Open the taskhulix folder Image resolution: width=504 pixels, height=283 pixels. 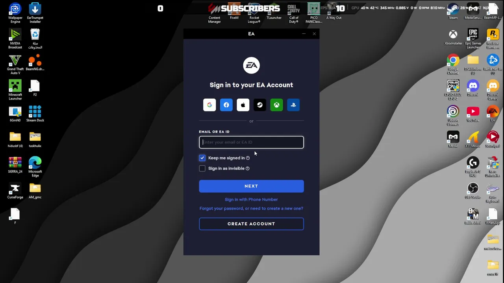pyautogui.click(x=35, y=140)
